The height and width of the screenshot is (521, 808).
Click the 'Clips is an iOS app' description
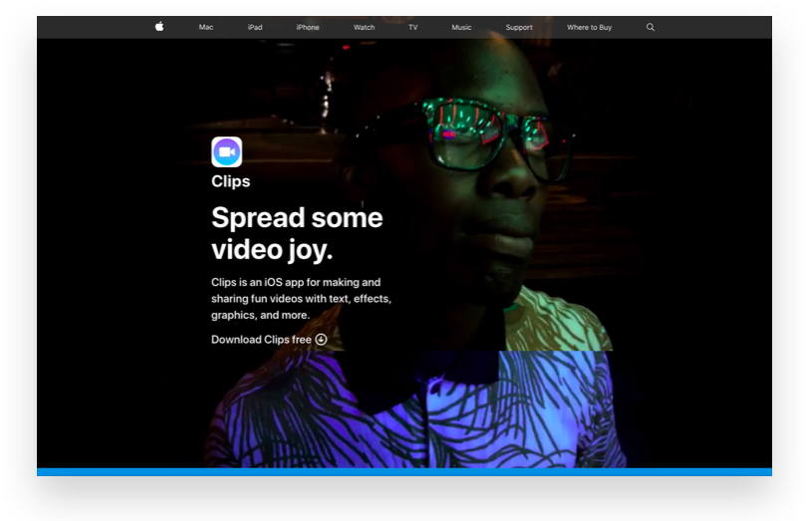(302, 299)
